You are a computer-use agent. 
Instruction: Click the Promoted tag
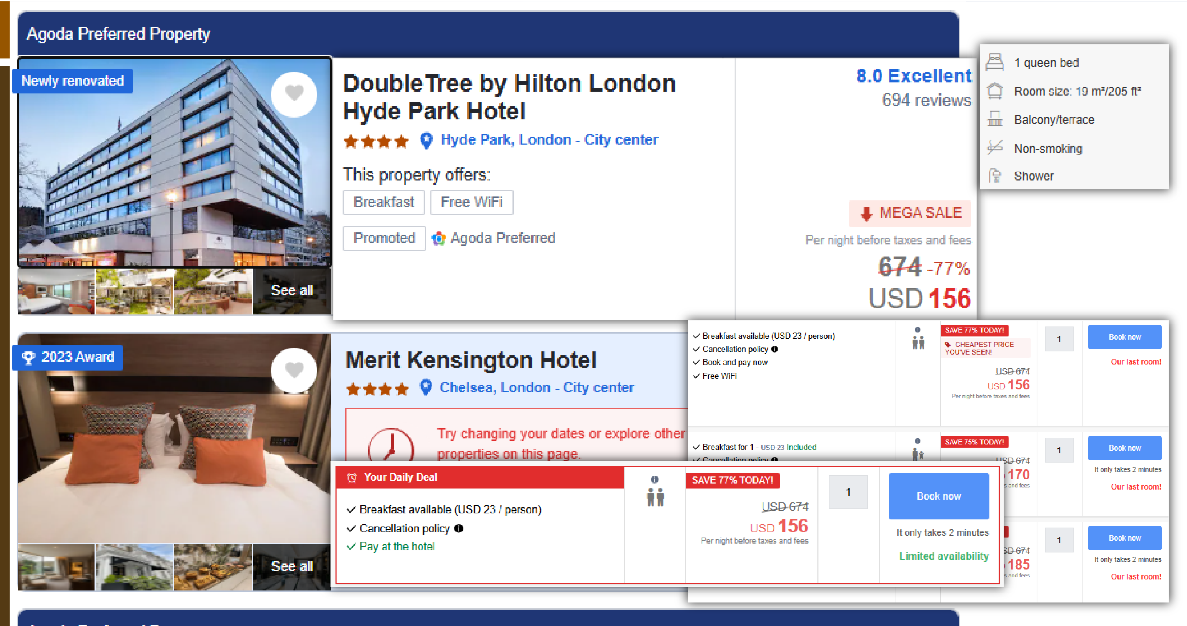384,238
